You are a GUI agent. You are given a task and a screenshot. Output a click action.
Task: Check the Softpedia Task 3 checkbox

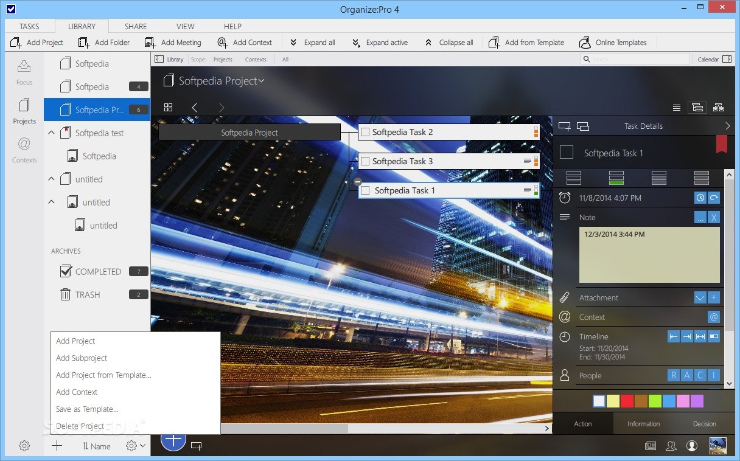pos(365,161)
